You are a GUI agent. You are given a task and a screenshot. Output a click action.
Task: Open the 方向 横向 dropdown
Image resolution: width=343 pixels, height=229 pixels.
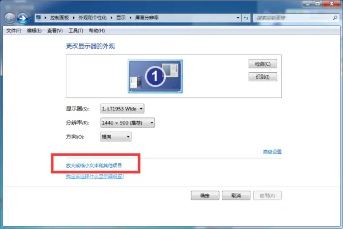[115, 137]
